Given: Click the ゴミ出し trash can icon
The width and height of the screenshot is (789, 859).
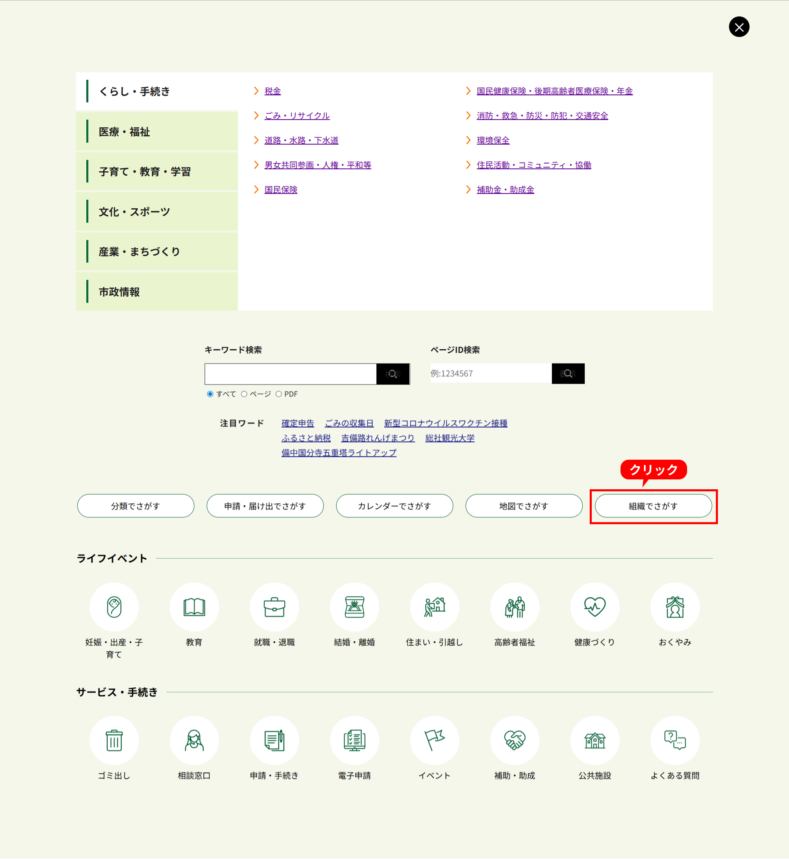Looking at the screenshot, I should (114, 740).
